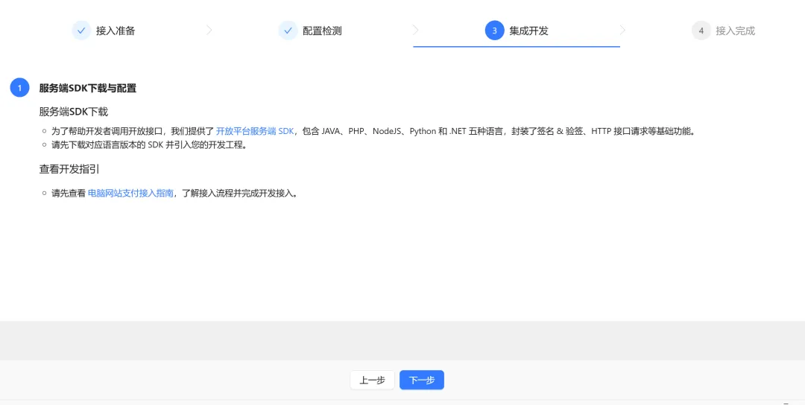Screen dimensions: 805x405
Task: Click the checkmark icon beside 配置检测
Action: tap(288, 31)
